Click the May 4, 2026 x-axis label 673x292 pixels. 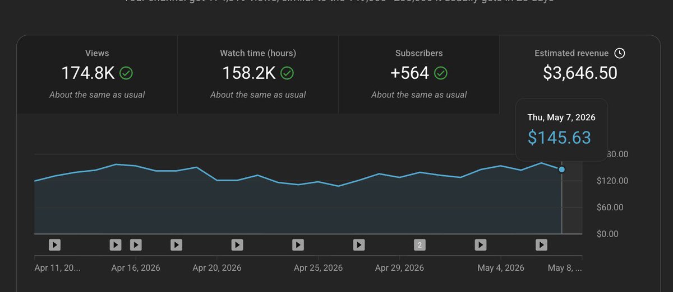[x=501, y=268]
